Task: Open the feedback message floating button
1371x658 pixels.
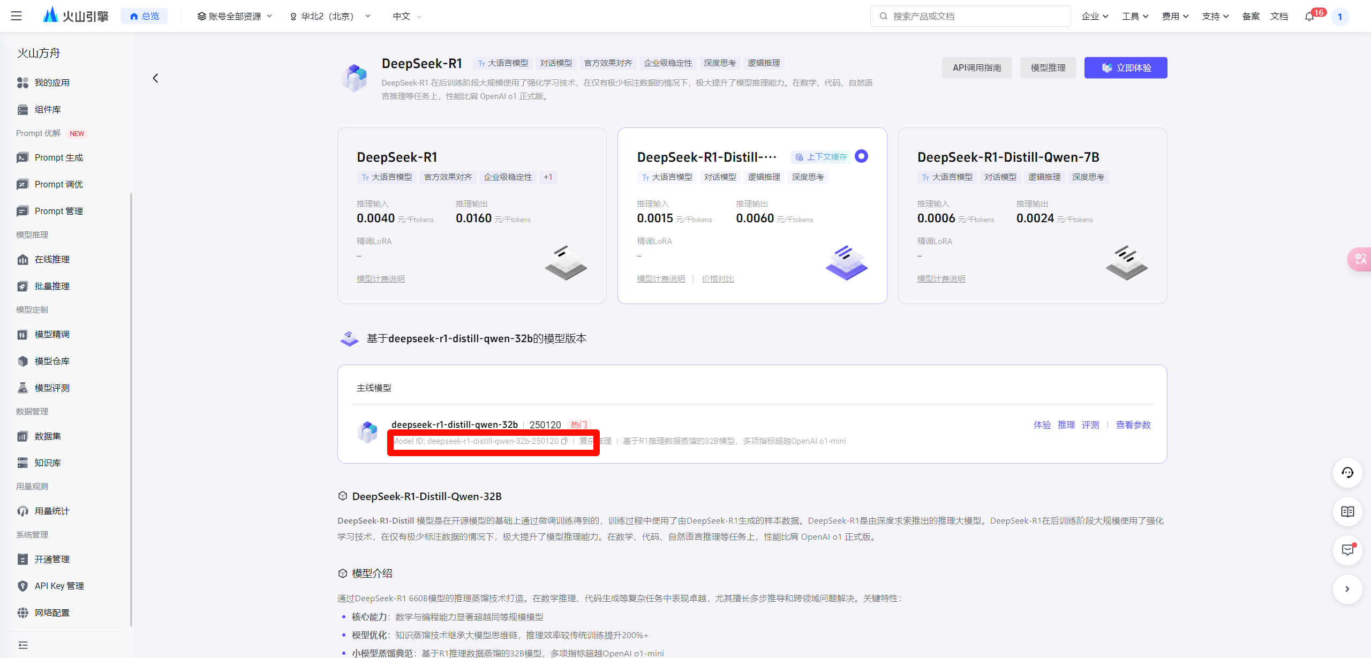Action: click(x=1347, y=550)
